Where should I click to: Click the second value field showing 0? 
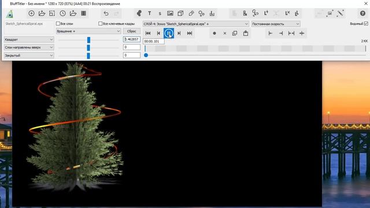[x=132, y=47]
